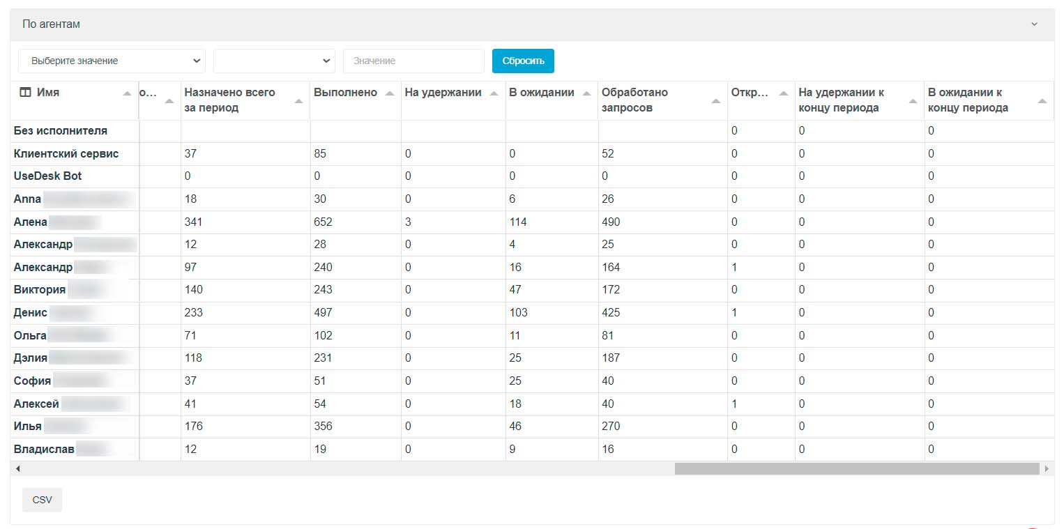Click Назначено value 341 for Алена
1064x529 pixels.
pos(194,222)
